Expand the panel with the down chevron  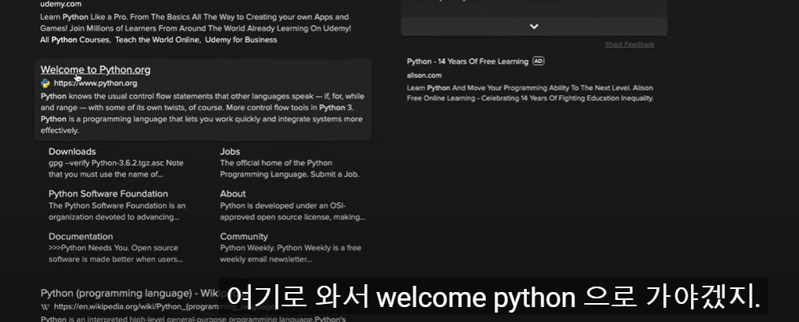pos(534,27)
